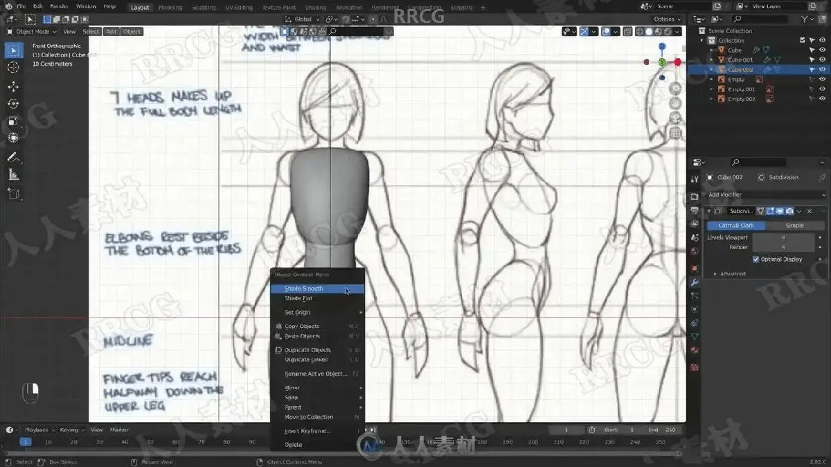Toggle modifier show in render camera icon
This screenshot has height=467, width=831.
point(789,211)
